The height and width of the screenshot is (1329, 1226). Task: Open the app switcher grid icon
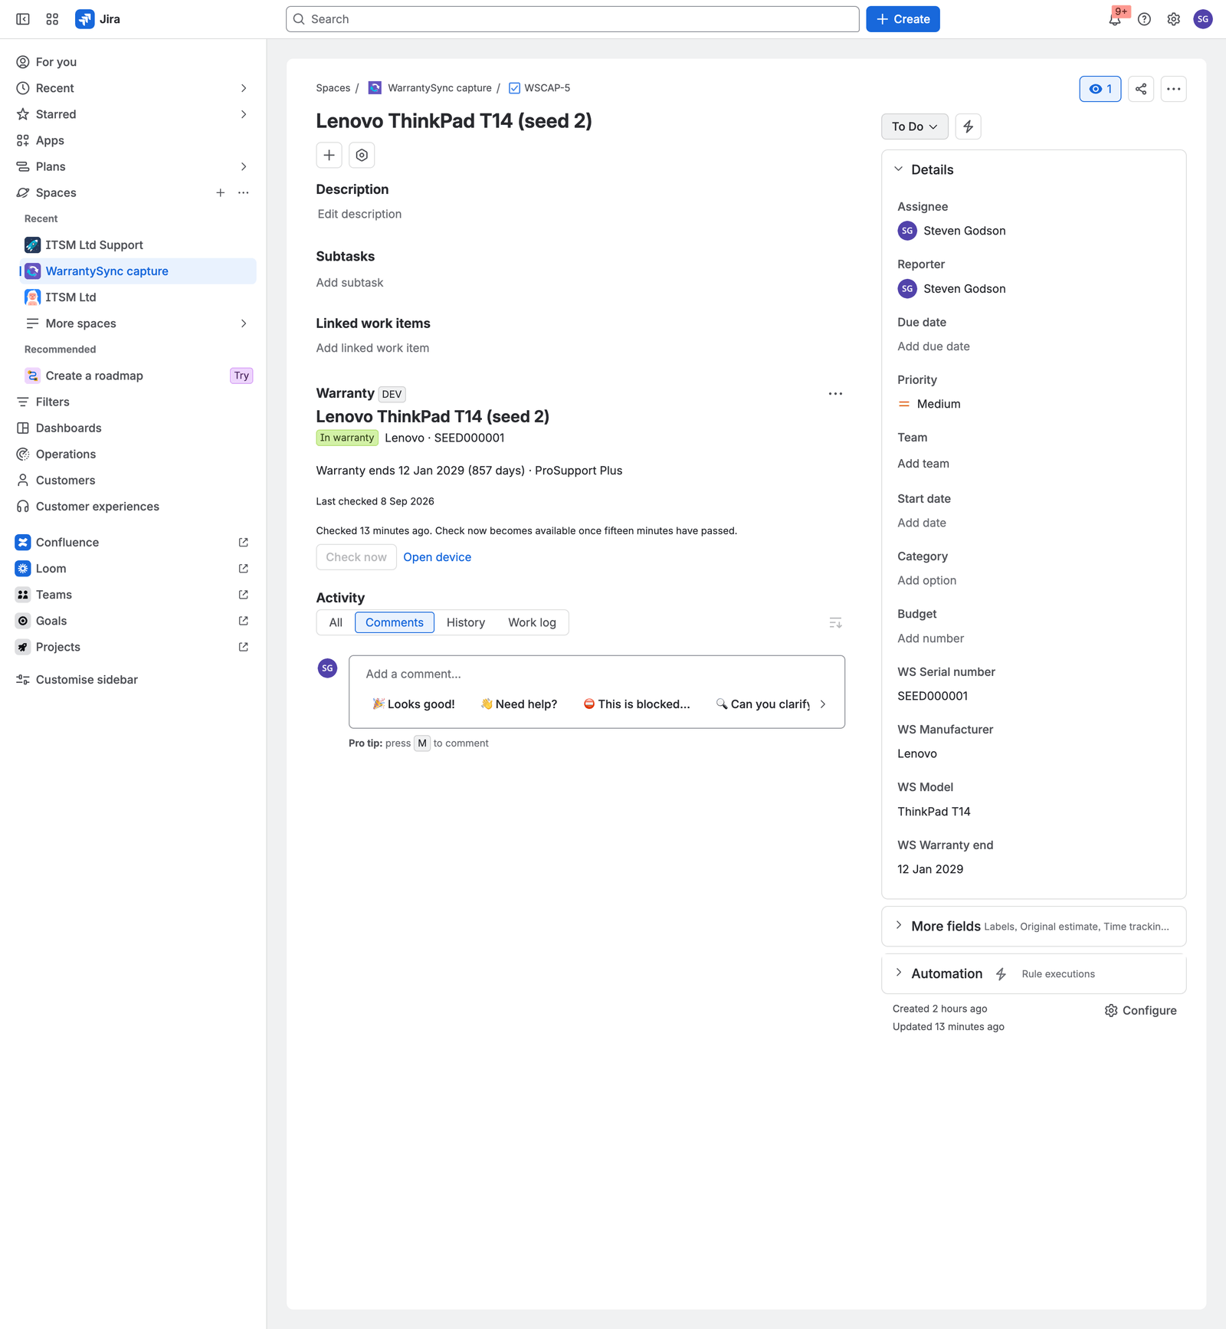pos(52,19)
